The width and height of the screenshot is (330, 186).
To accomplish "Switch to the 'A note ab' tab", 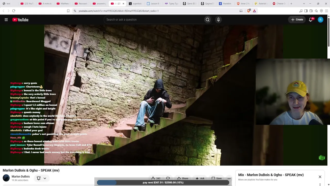I will coord(45,4).
